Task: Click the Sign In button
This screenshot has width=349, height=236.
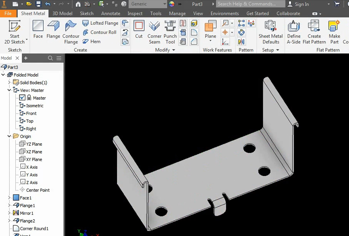Action: pos(301,4)
